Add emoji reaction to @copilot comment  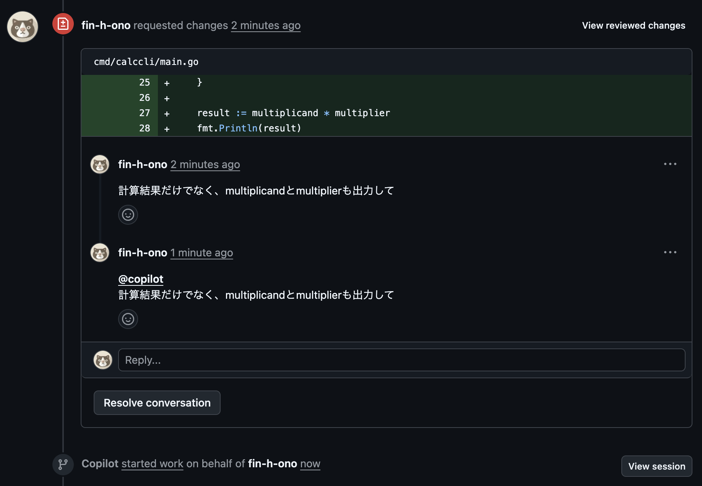[x=128, y=319]
